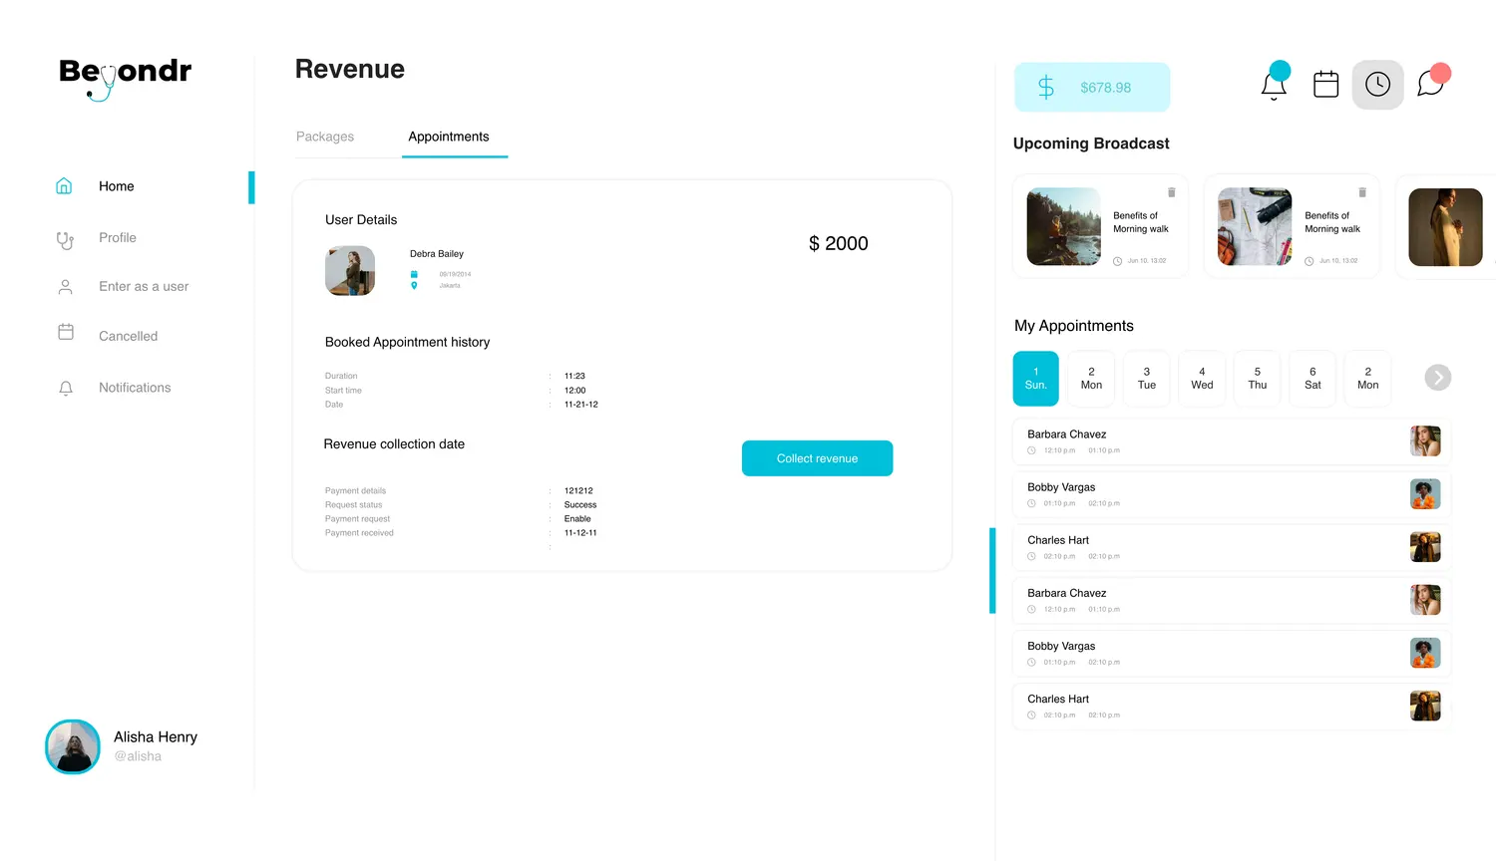Show next days with the arrow button
Screen dimensions: 1496x861
[1437, 378]
